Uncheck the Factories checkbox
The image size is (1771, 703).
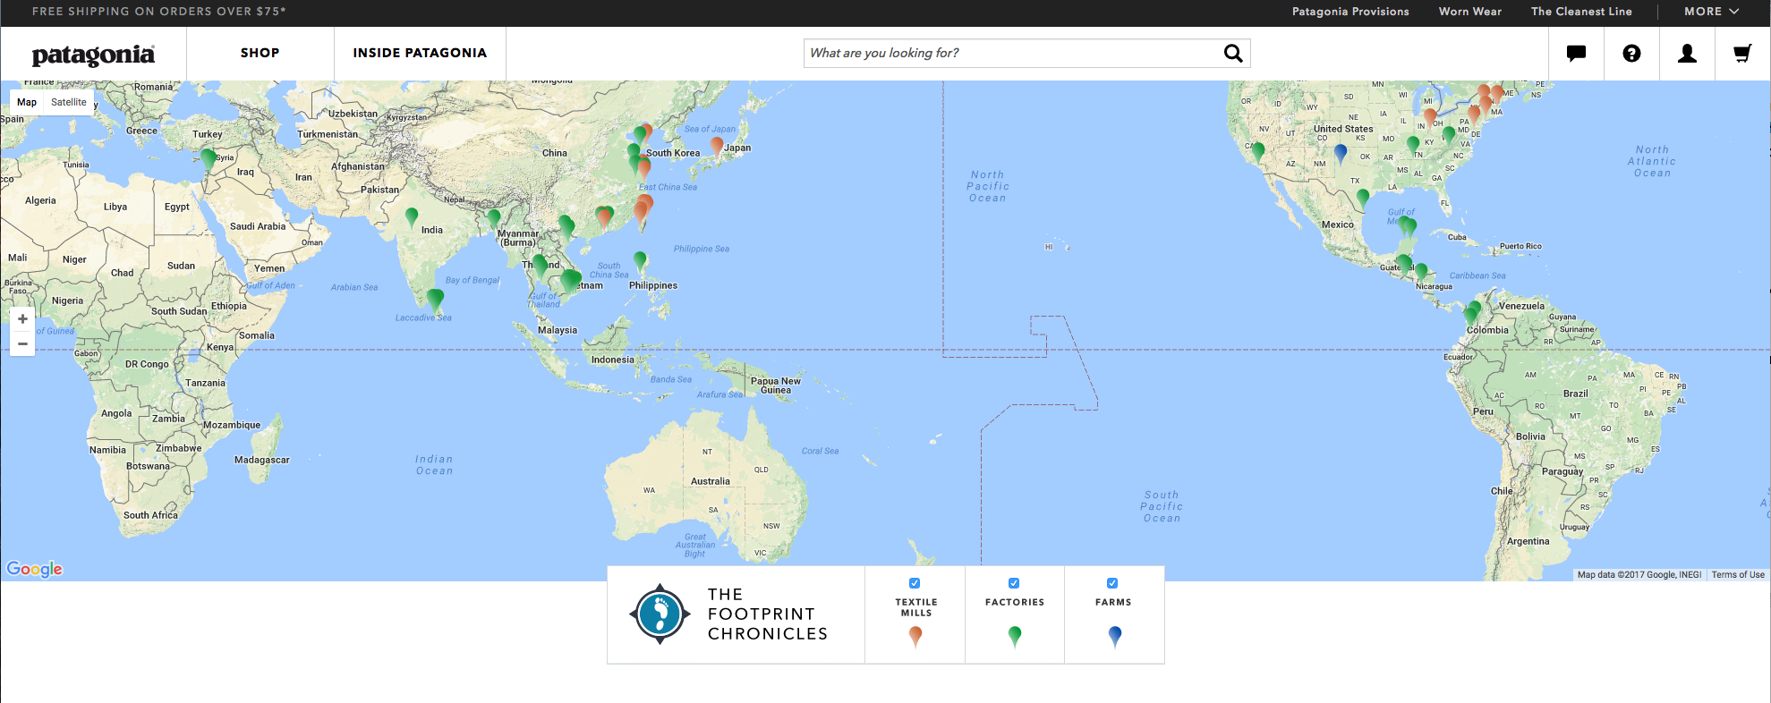tap(1014, 583)
